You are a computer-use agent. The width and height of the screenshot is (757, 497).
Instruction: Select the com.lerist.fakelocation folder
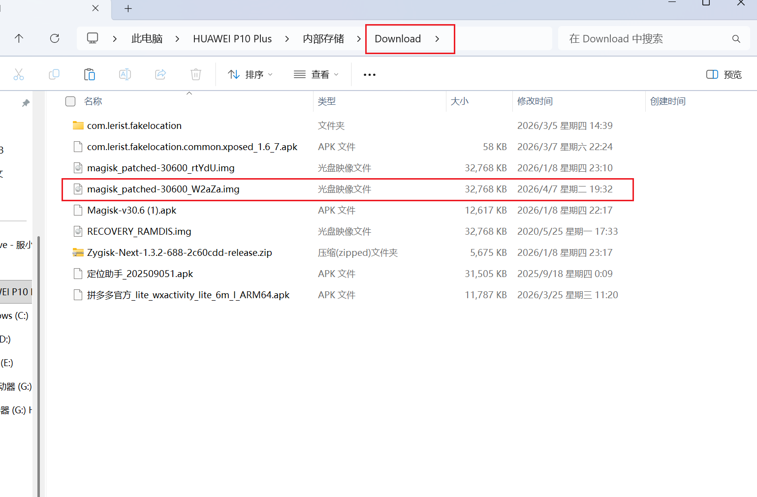(x=134, y=126)
